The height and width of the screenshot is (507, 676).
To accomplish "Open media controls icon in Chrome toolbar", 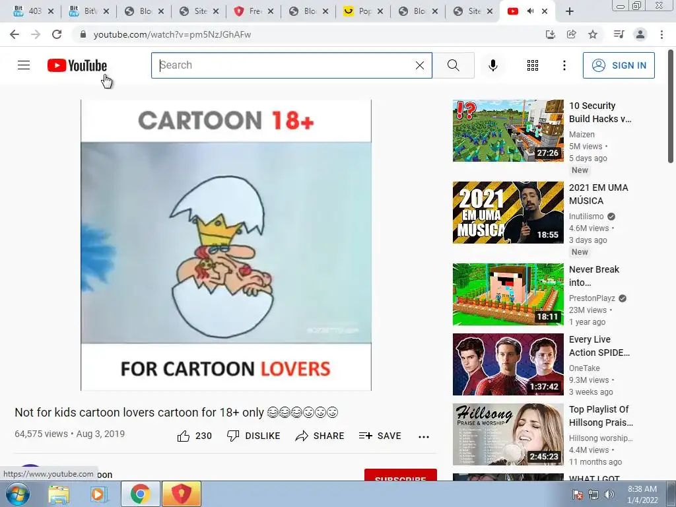I will (x=619, y=34).
